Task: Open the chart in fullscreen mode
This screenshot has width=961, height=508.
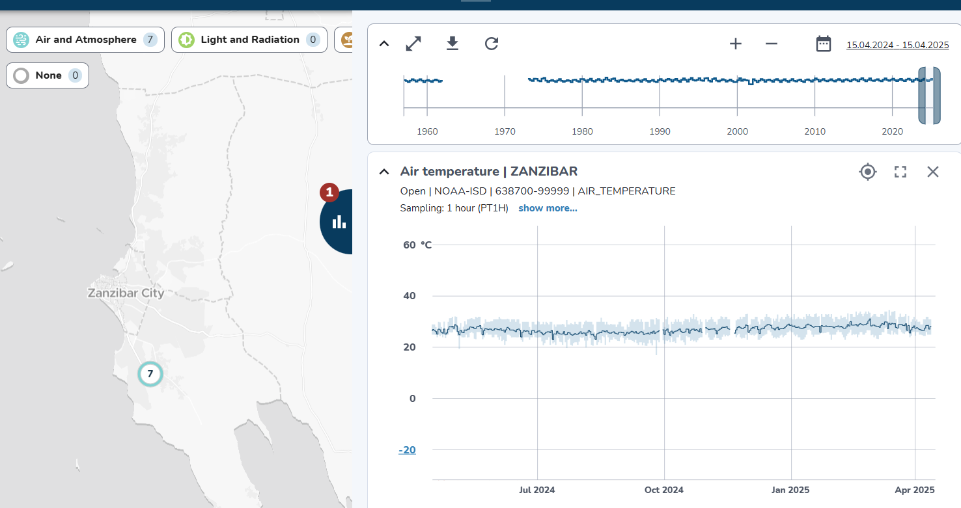Action: [900, 172]
